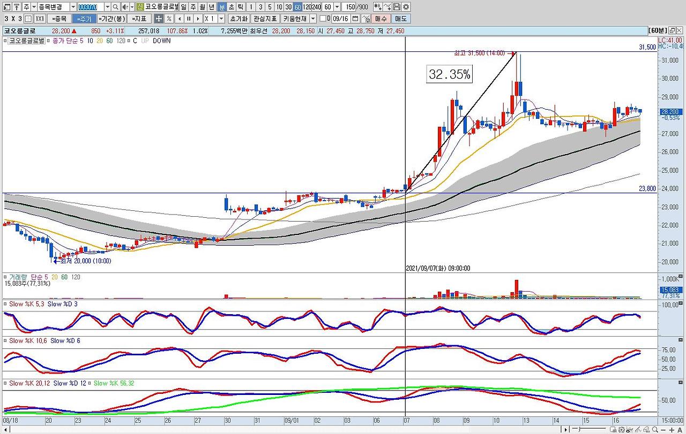Toggle the monthly 월 timeframe
The width and height of the screenshot is (686, 434).
pyautogui.click(x=202, y=7)
